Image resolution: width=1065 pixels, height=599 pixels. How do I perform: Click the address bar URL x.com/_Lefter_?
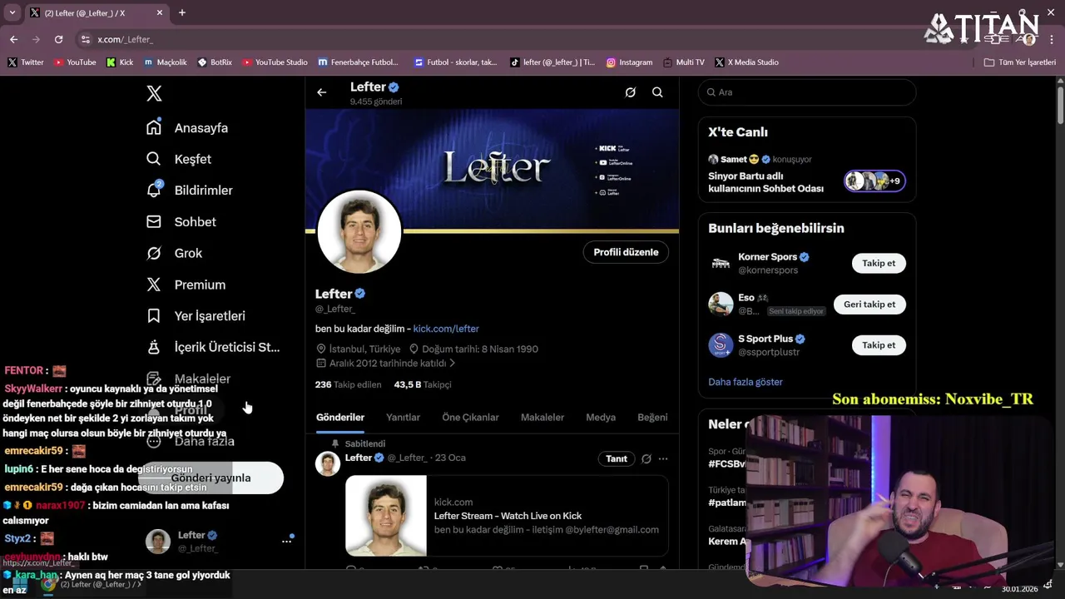click(x=125, y=39)
